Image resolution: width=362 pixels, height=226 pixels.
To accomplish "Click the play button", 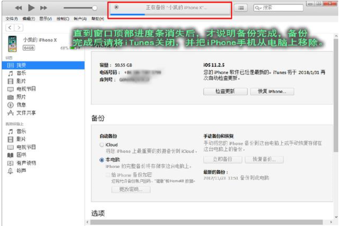I will (31, 8).
